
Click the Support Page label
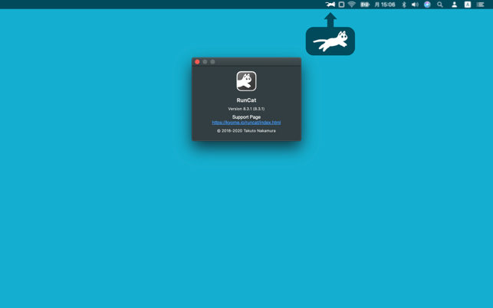click(x=246, y=117)
